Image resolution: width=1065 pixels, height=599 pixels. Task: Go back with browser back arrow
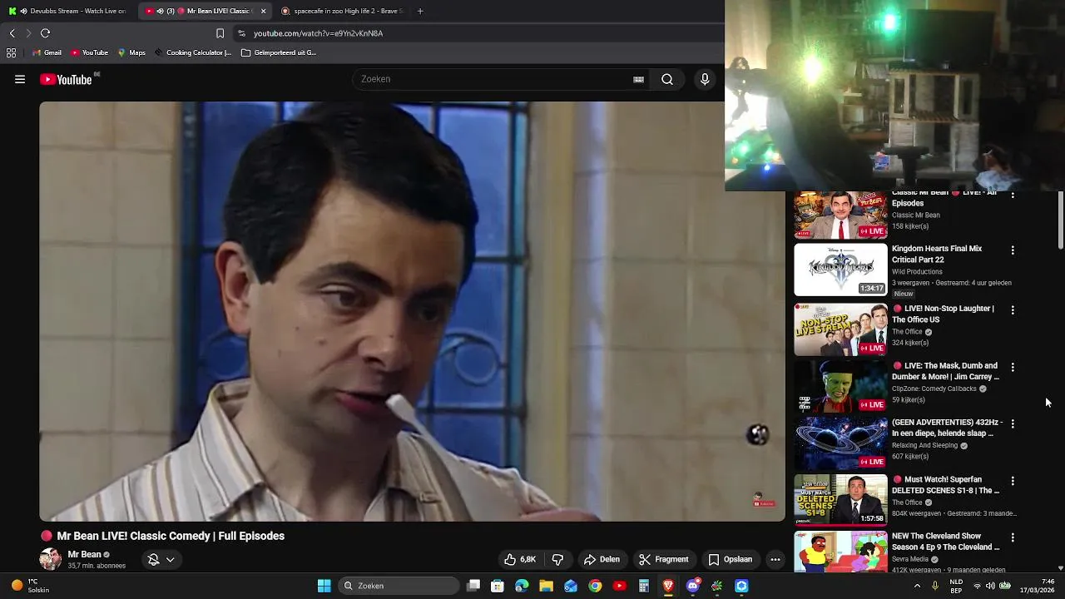coord(12,33)
